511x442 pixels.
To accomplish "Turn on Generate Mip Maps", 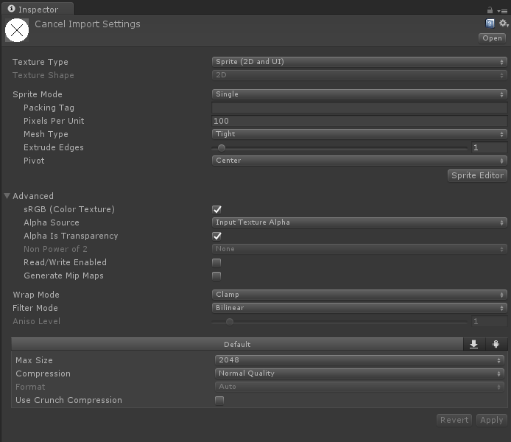I will point(217,276).
